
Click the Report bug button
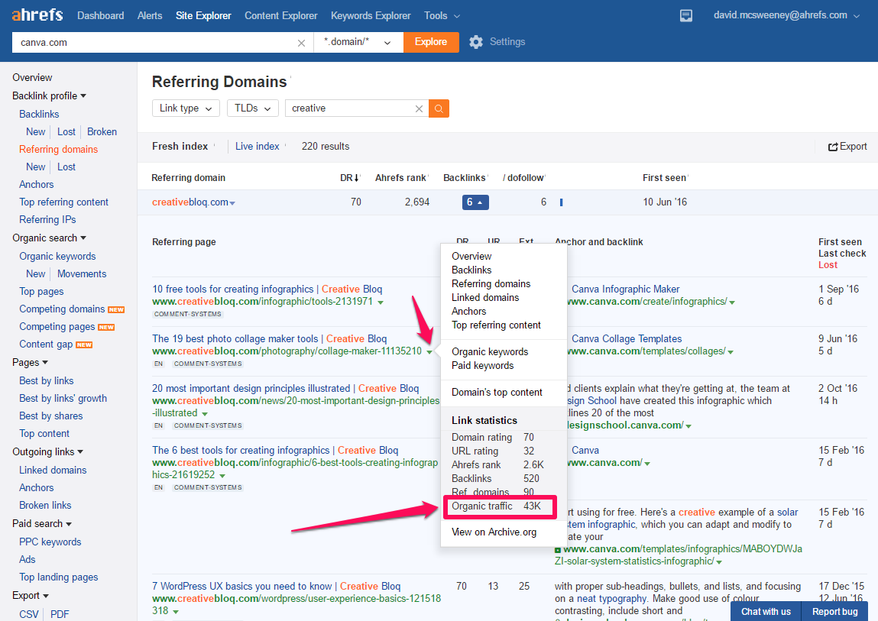(x=835, y=612)
